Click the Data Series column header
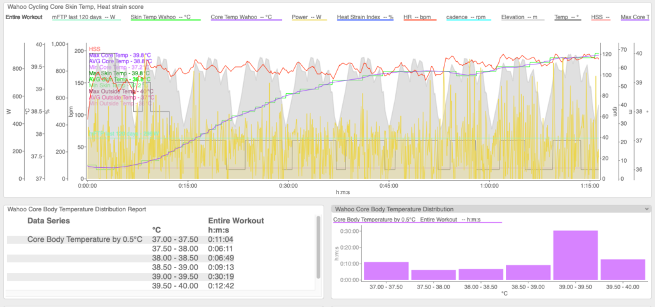The height and width of the screenshot is (307, 655). click(x=49, y=221)
